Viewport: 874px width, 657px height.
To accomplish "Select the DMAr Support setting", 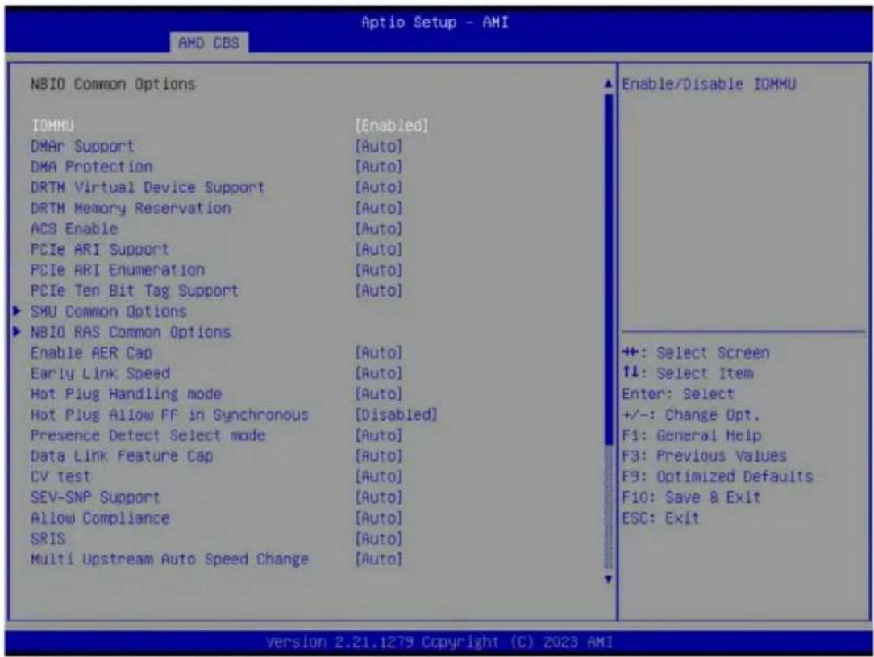I will [82, 147].
